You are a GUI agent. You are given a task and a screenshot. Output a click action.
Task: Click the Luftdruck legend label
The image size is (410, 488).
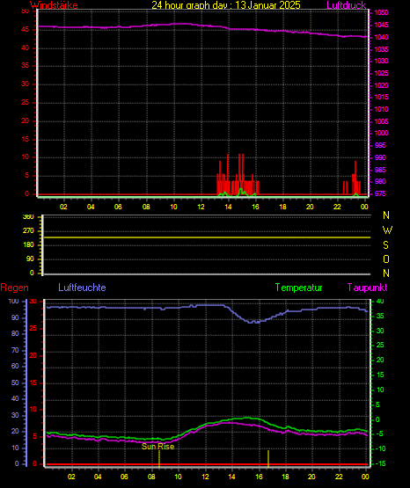pyautogui.click(x=346, y=5)
